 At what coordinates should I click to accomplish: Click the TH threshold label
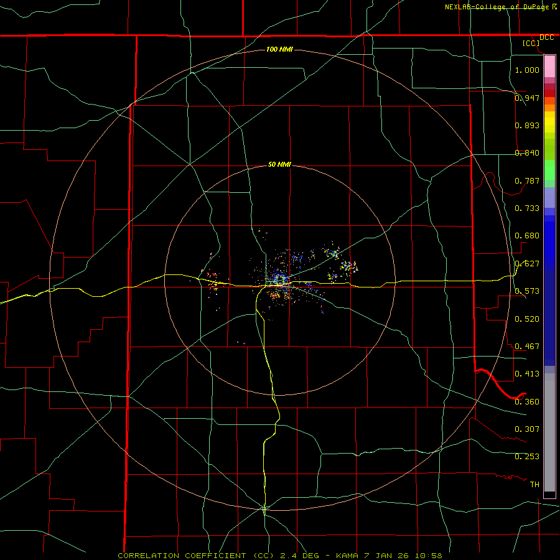point(534,484)
